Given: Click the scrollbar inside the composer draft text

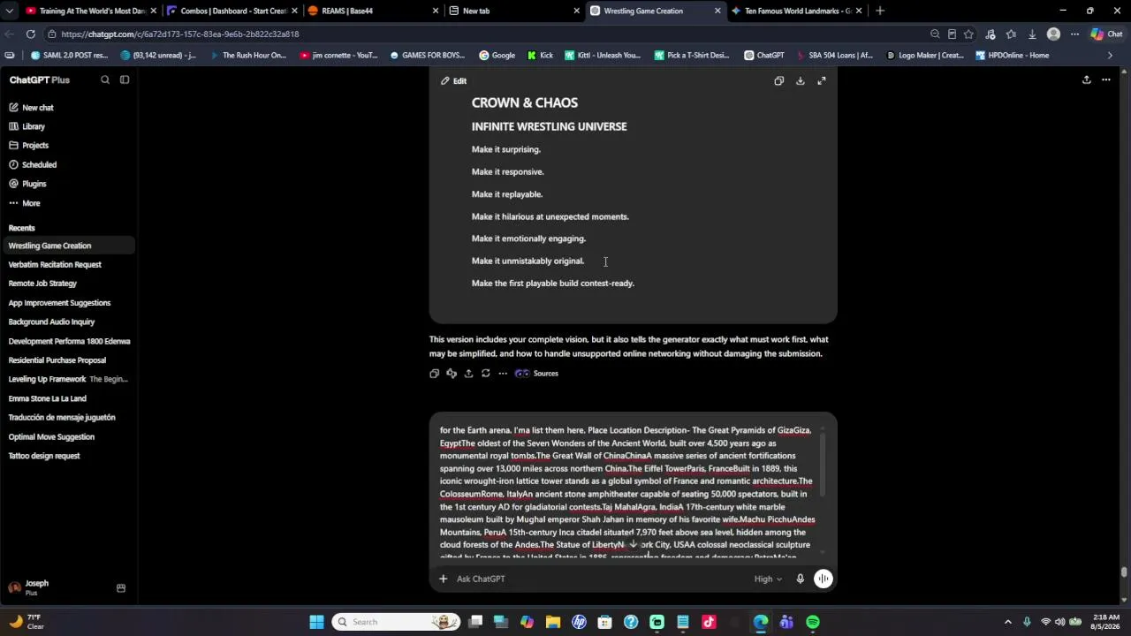Looking at the screenshot, I should coord(823,466).
